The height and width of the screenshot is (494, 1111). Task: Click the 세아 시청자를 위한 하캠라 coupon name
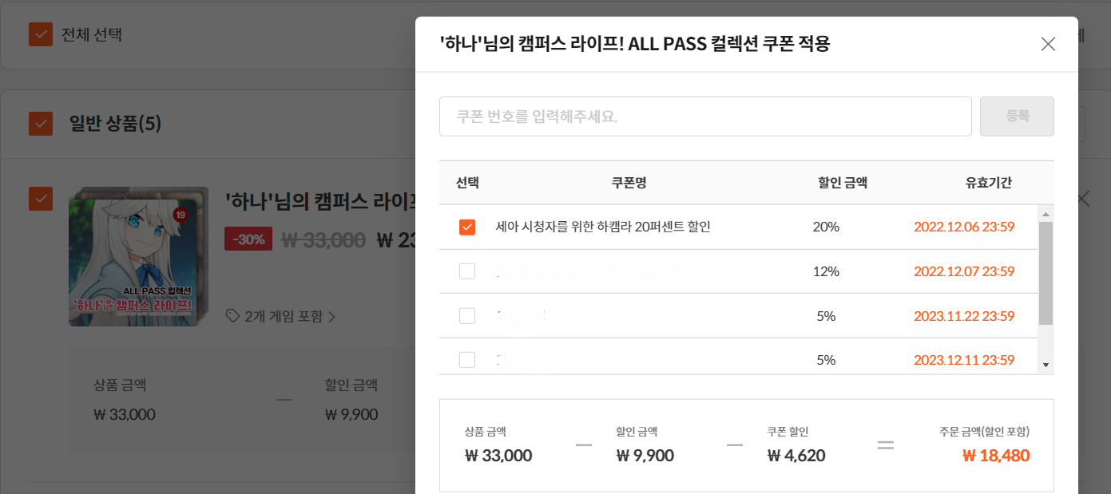coord(603,227)
